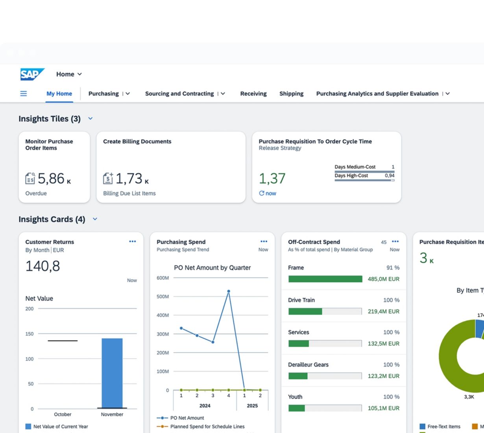
Task: Click the refresh icon beside 'now'
Action: (x=261, y=193)
